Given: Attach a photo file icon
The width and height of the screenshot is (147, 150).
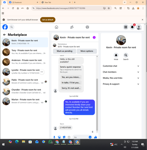Looking at the screenshot, I should tap(59, 137).
